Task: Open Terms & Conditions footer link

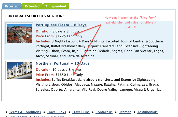Action: click(x=25, y=112)
